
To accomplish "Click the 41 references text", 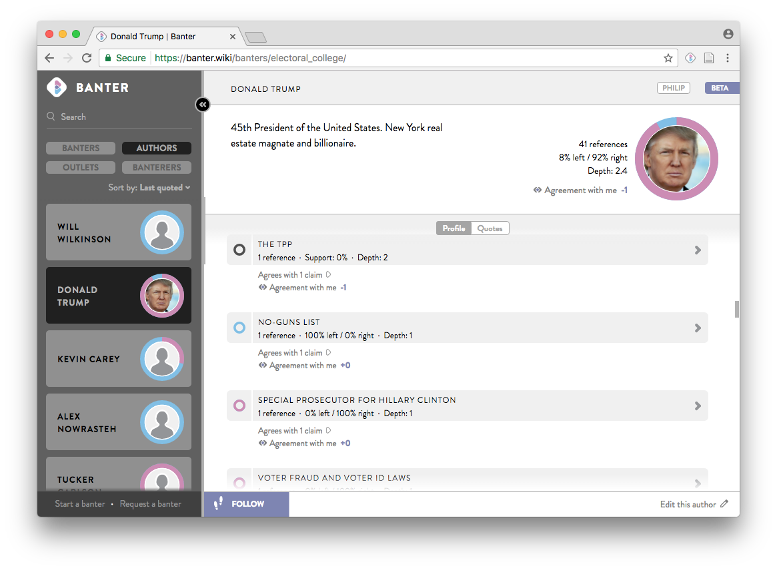I will [x=603, y=144].
